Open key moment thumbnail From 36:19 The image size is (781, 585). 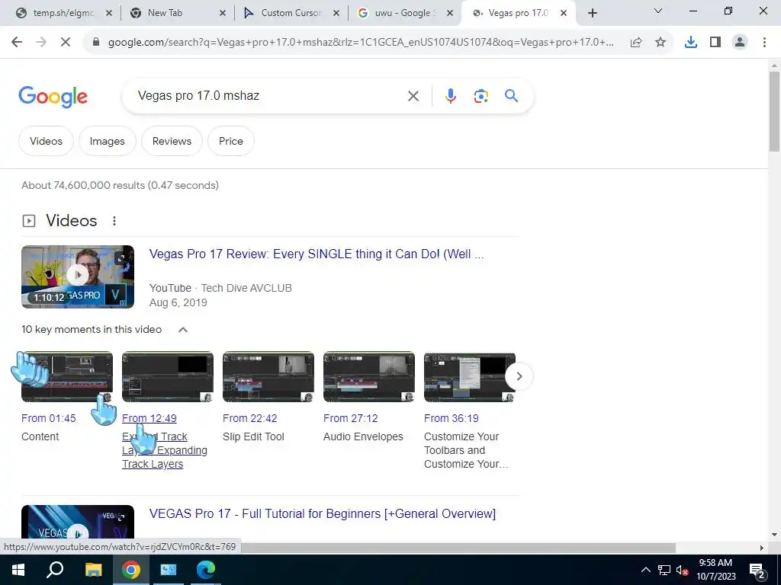pyautogui.click(x=469, y=376)
